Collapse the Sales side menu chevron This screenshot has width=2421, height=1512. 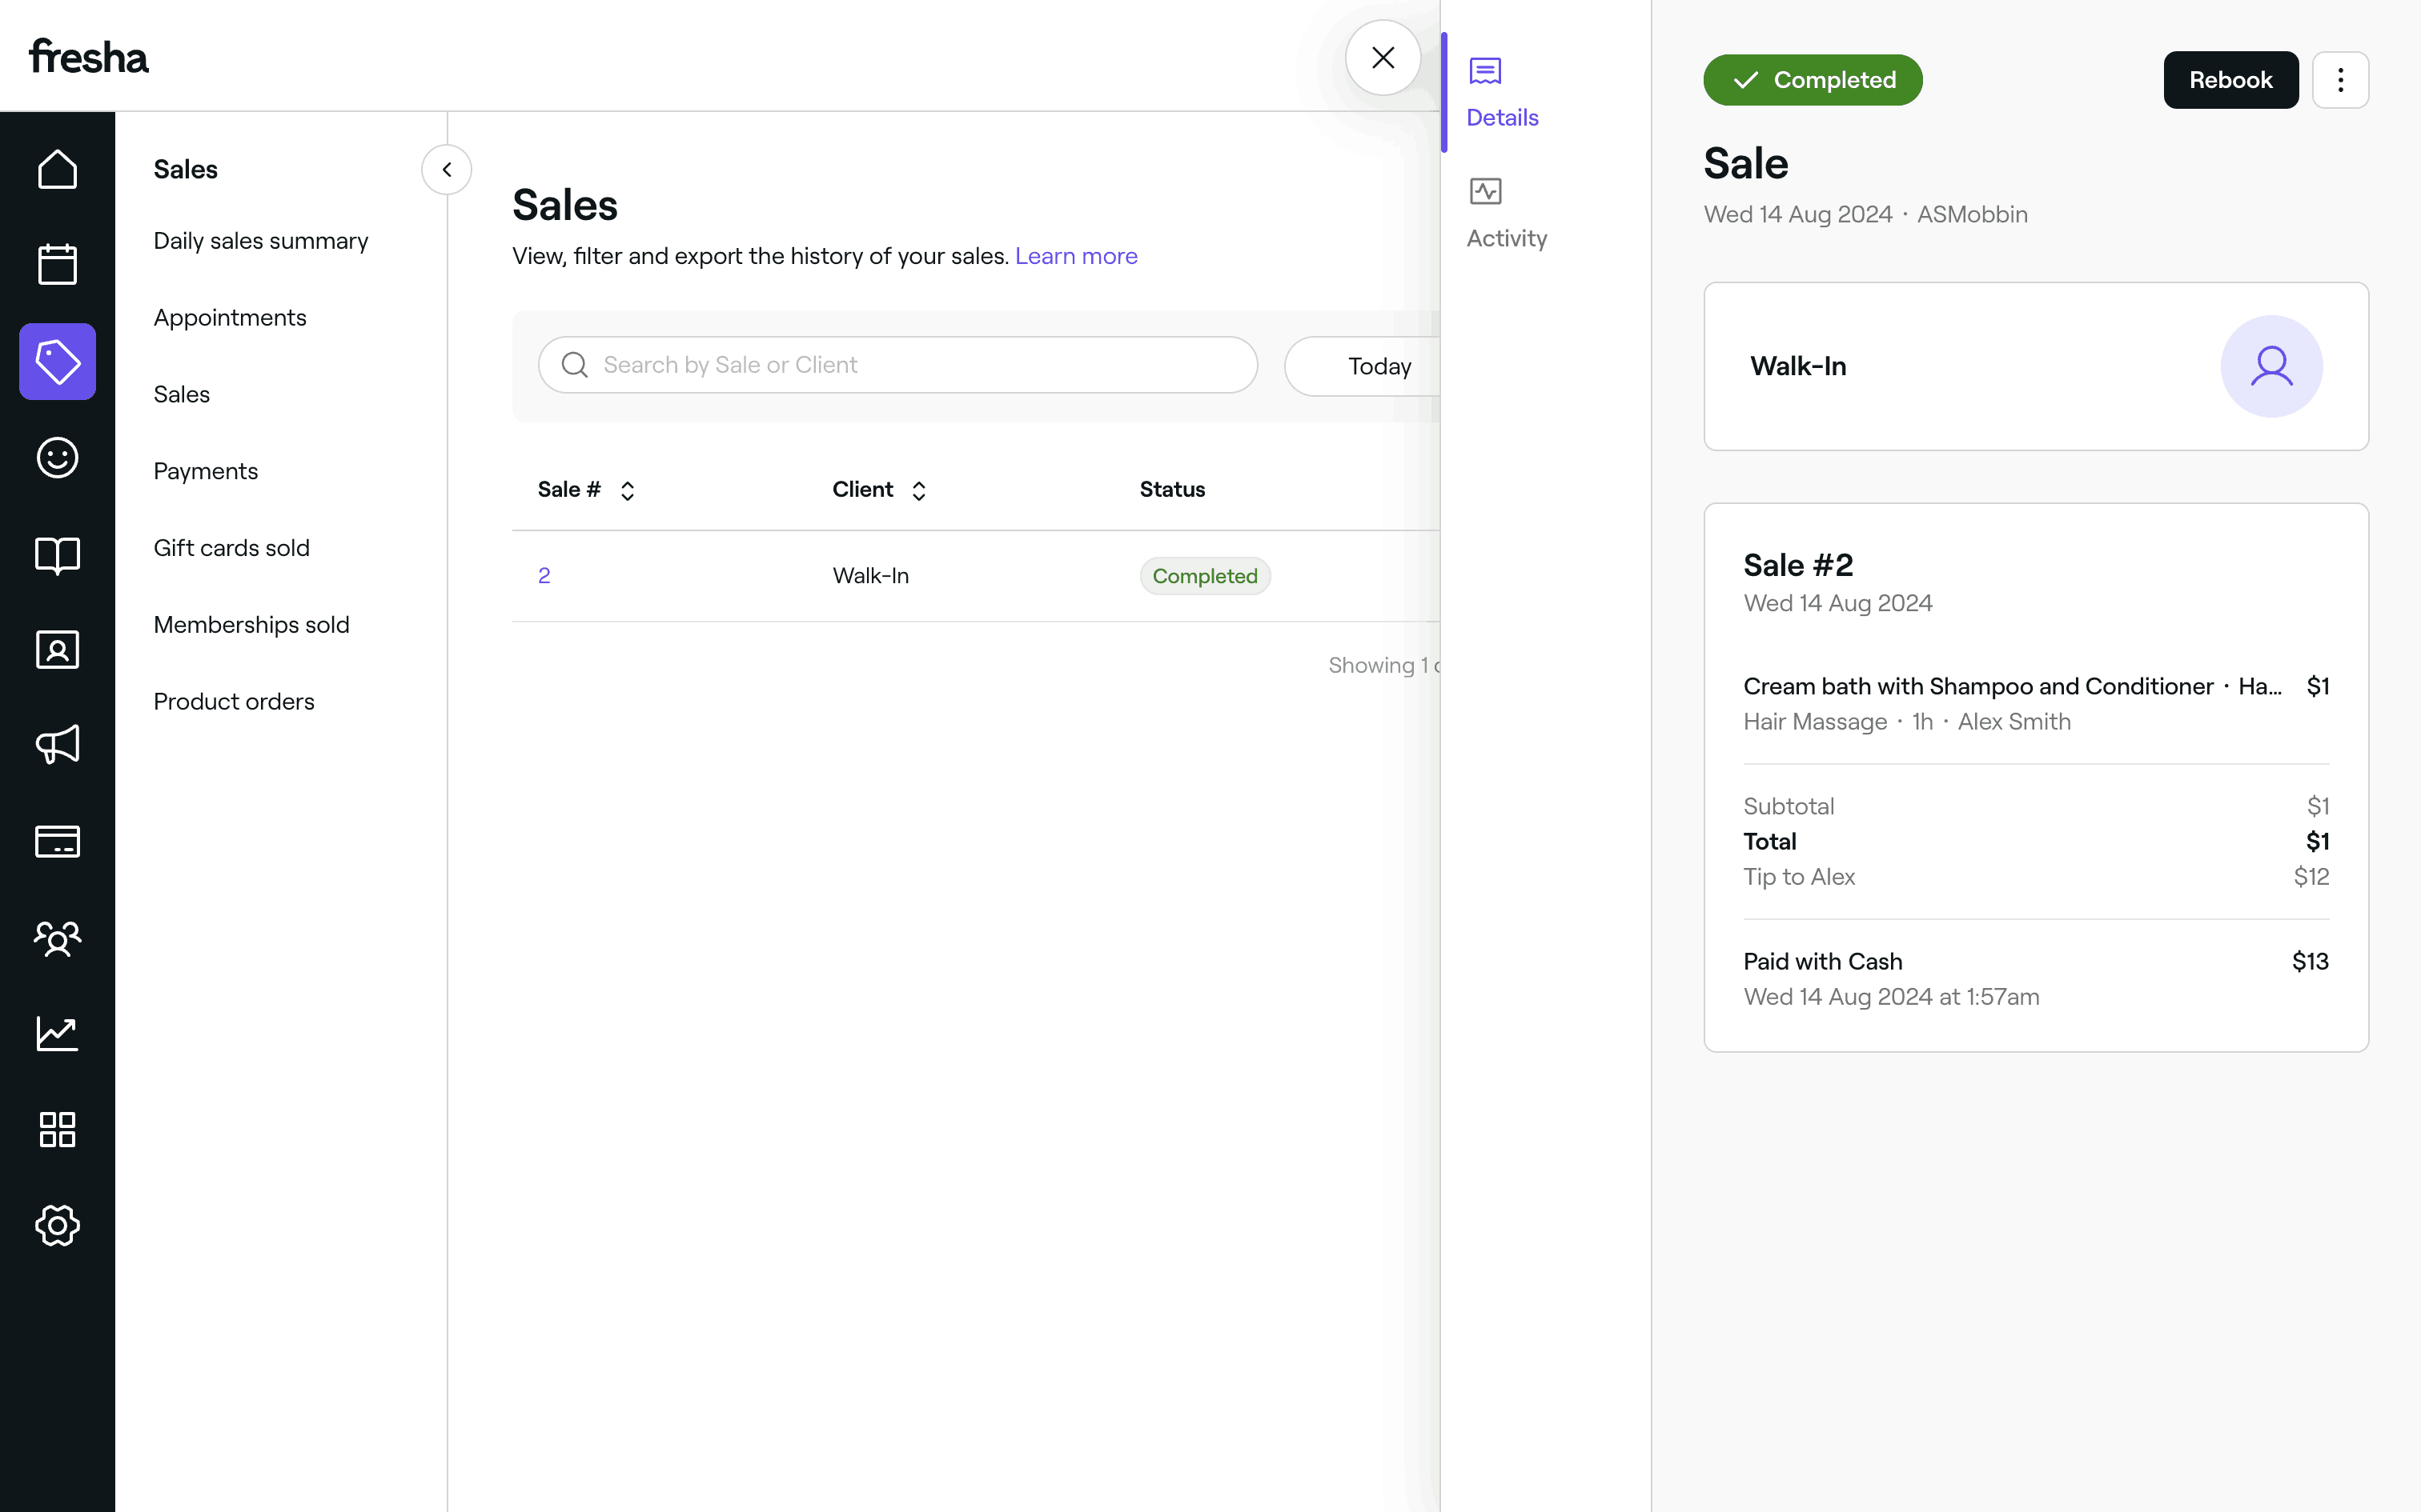pyautogui.click(x=446, y=169)
